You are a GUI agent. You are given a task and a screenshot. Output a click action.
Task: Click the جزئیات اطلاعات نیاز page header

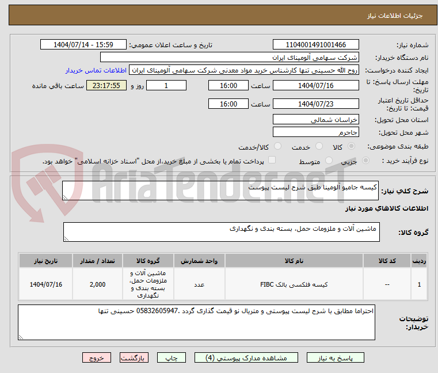[223, 16]
